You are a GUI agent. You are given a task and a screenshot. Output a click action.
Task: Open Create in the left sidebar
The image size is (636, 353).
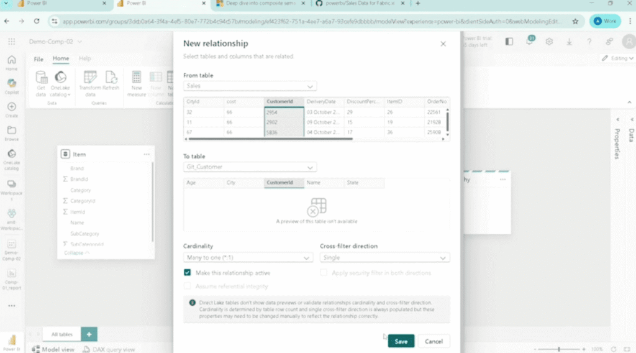(11, 110)
